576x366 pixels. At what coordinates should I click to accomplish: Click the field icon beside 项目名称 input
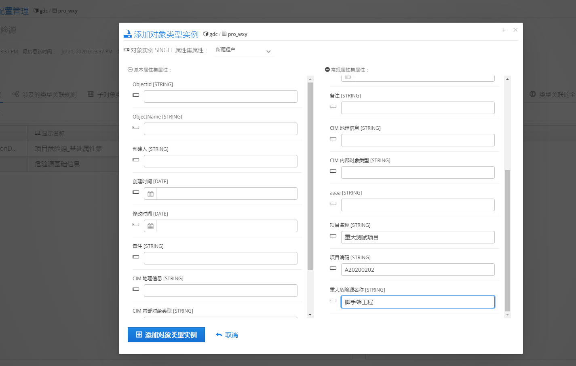coord(333,236)
